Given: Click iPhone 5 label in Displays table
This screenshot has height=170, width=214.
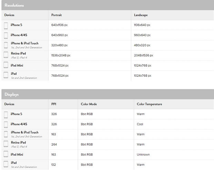Looking at the screenshot, I should click(17, 114).
